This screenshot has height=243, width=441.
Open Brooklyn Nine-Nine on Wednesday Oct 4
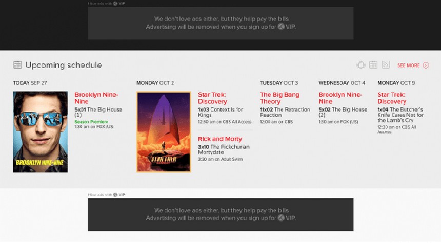tap(340, 98)
